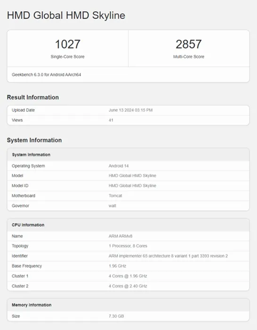Screen dimensions: 257x330
Task: Click the Single-Core Score label
Action: pyautogui.click(x=67, y=57)
